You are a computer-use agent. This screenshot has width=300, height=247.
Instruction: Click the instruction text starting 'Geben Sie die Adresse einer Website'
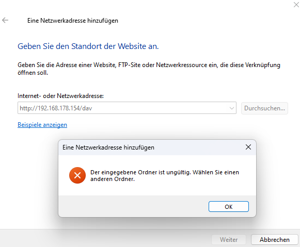point(149,69)
